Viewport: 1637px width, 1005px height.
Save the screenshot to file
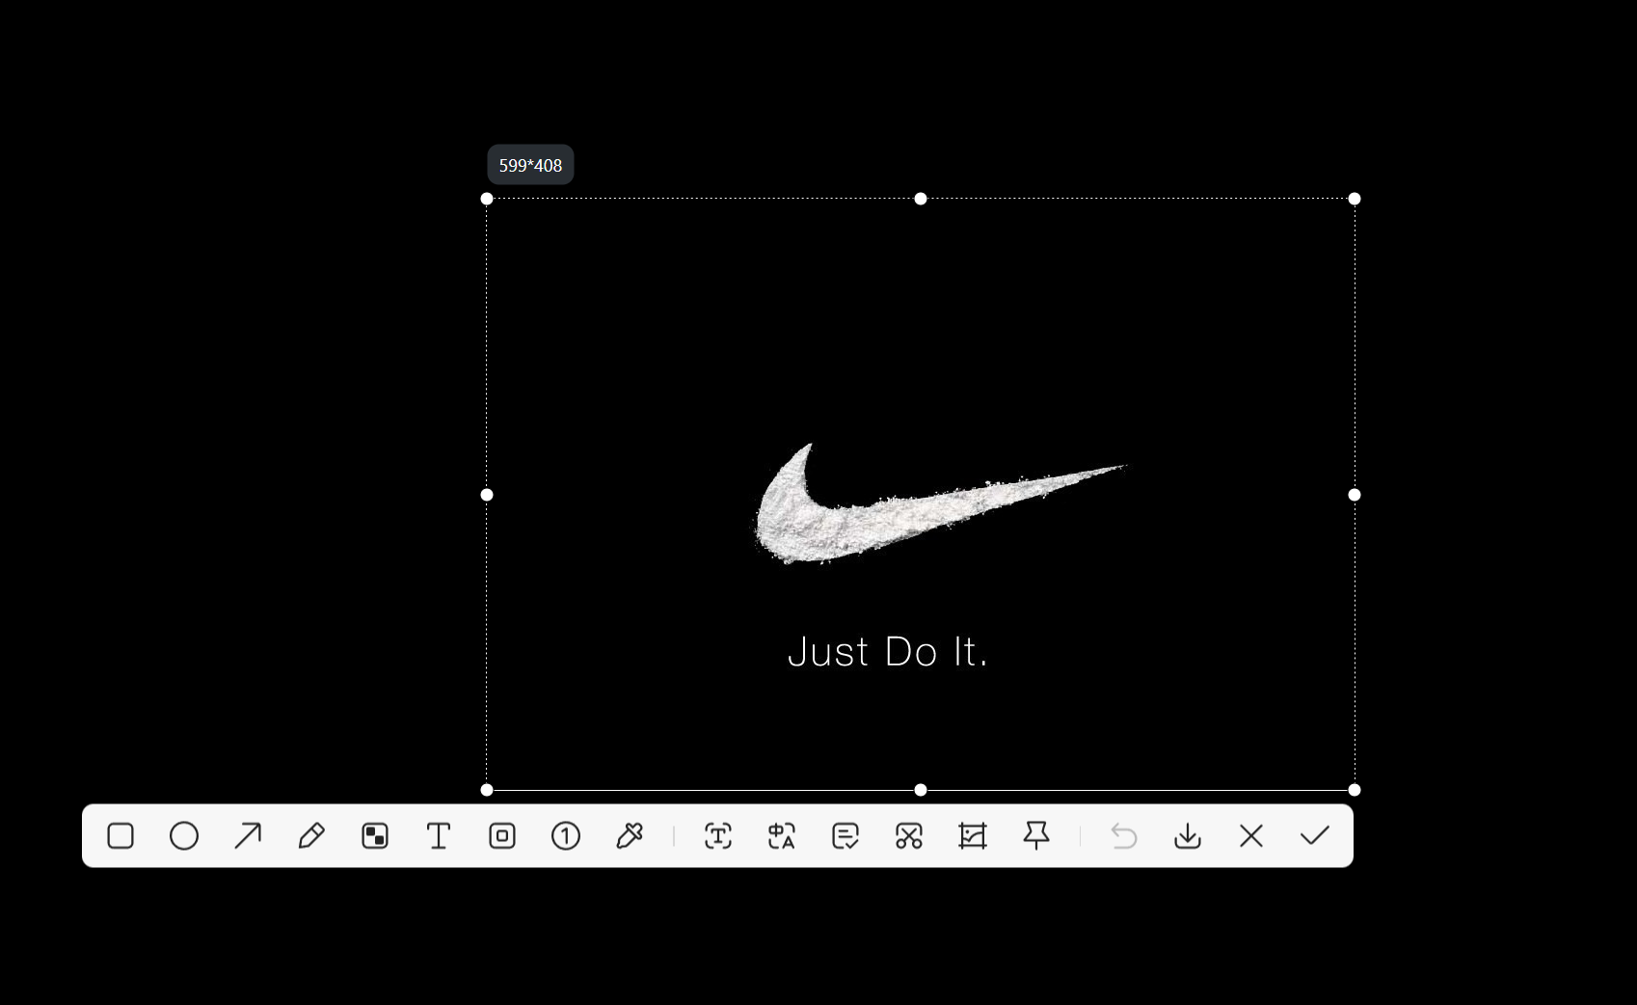(x=1188, y=835)
